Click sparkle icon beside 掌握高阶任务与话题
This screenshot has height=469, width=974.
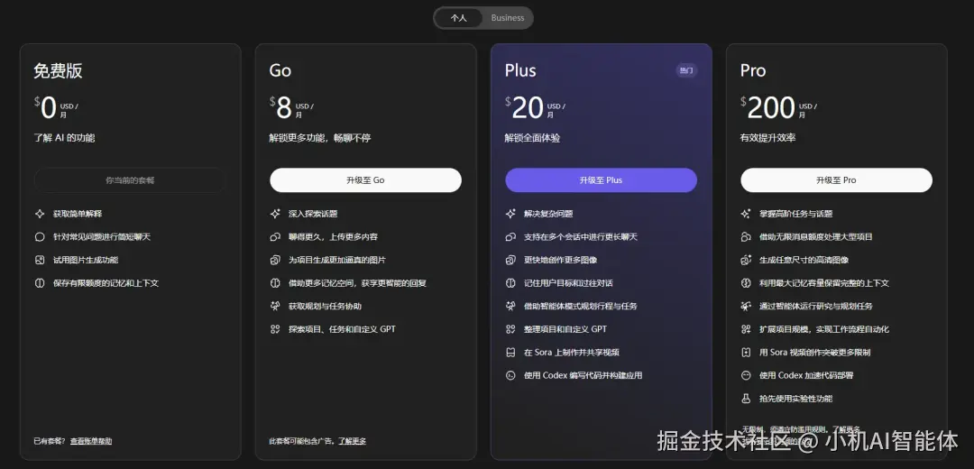point(746,214)
